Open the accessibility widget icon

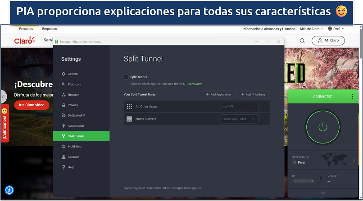pyautogui.click(x=9, y=190)
